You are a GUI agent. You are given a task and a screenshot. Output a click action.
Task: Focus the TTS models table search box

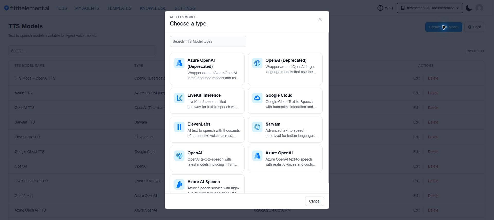(x=82, y=51)
